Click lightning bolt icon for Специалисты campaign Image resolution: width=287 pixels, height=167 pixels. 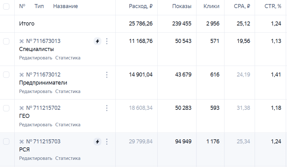pos(98,41)
